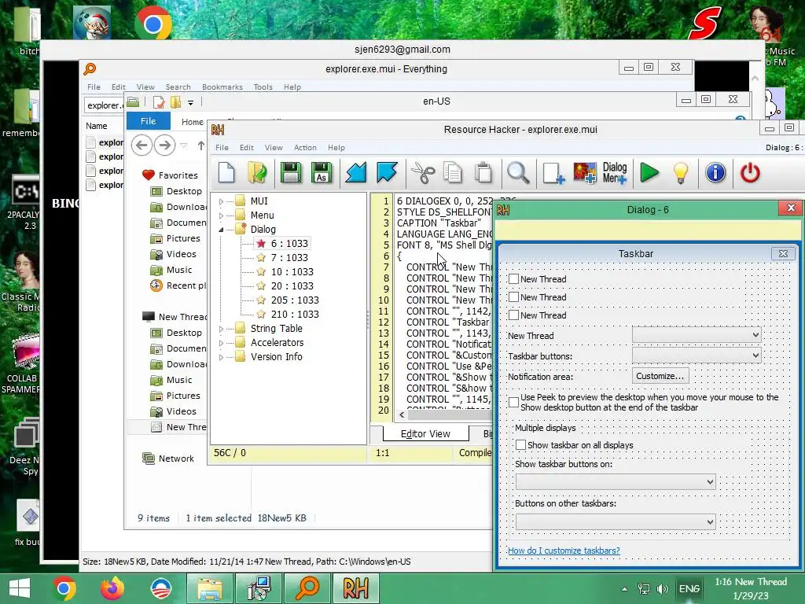Image resolution: width=805 pixels, height=604 pixels.
Task: Click the Paste clipboard icon
Action: pos(483,172)
